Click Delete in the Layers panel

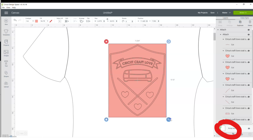tap(250, 23)
